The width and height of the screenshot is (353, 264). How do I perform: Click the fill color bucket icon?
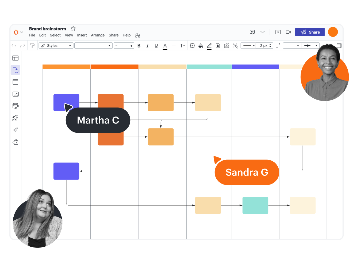[201, 46]
